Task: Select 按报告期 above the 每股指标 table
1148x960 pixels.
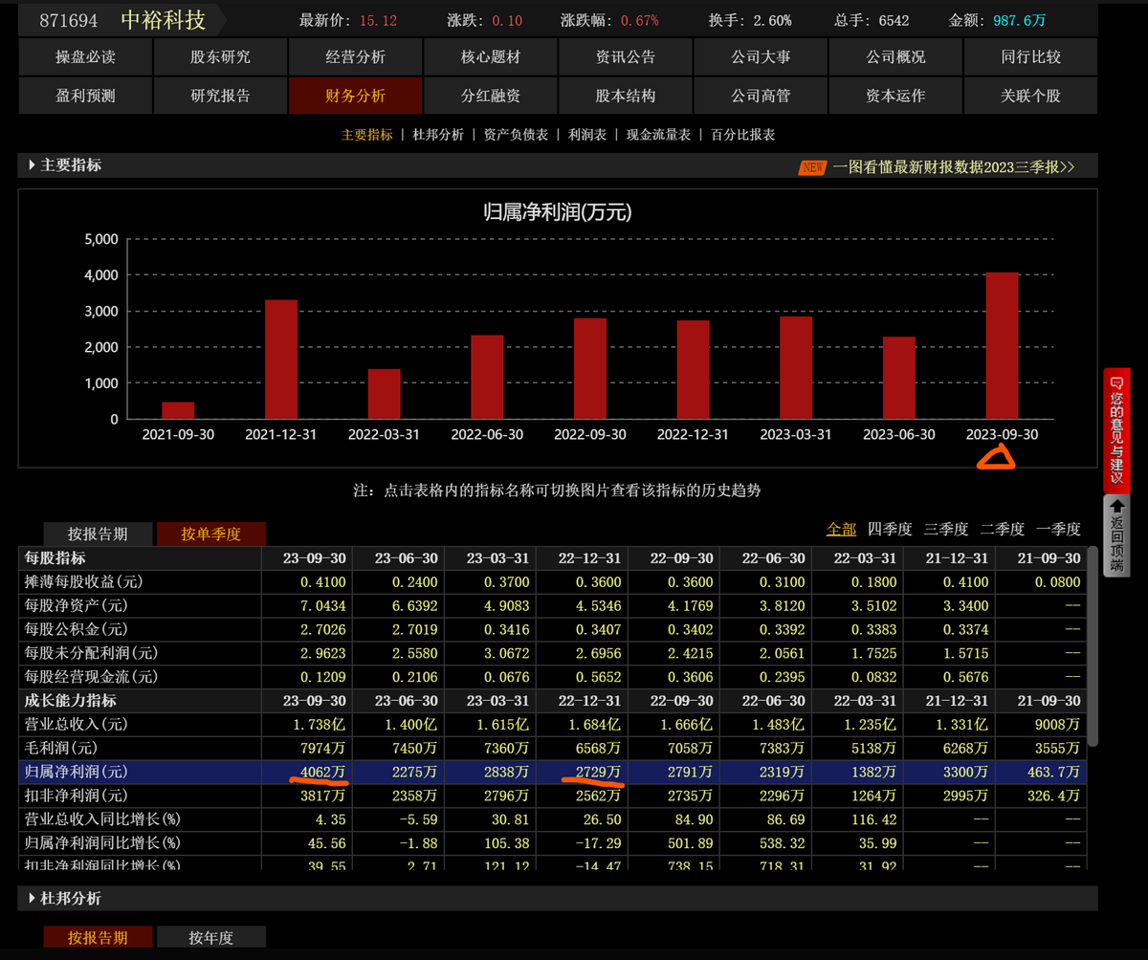Action: click(x=98, y=534)
